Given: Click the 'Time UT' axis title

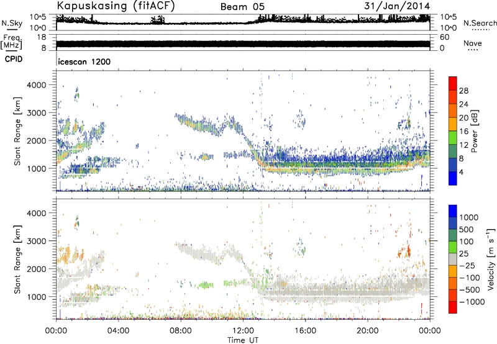Looking at the screenshot, I should click(x=243, y=340).
